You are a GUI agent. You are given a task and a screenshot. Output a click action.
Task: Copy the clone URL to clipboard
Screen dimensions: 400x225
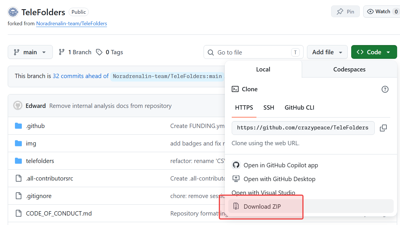(x=383, y=128)
